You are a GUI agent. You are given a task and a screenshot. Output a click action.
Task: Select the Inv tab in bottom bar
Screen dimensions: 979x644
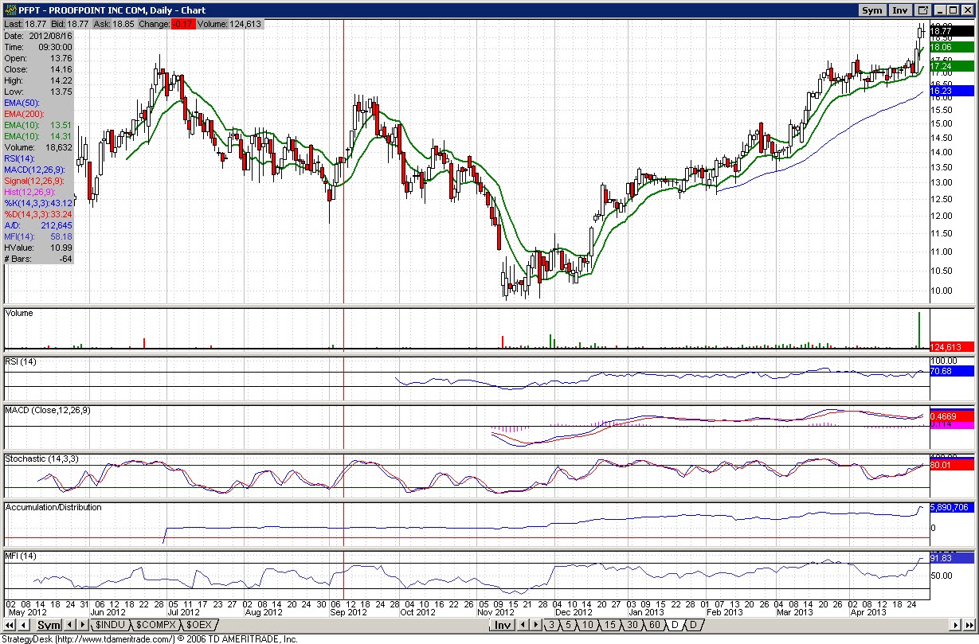click(502, 625)
